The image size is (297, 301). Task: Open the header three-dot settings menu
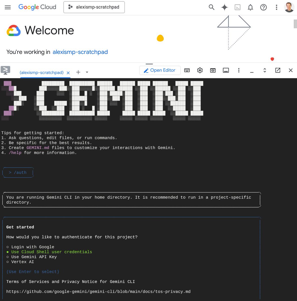276,7
